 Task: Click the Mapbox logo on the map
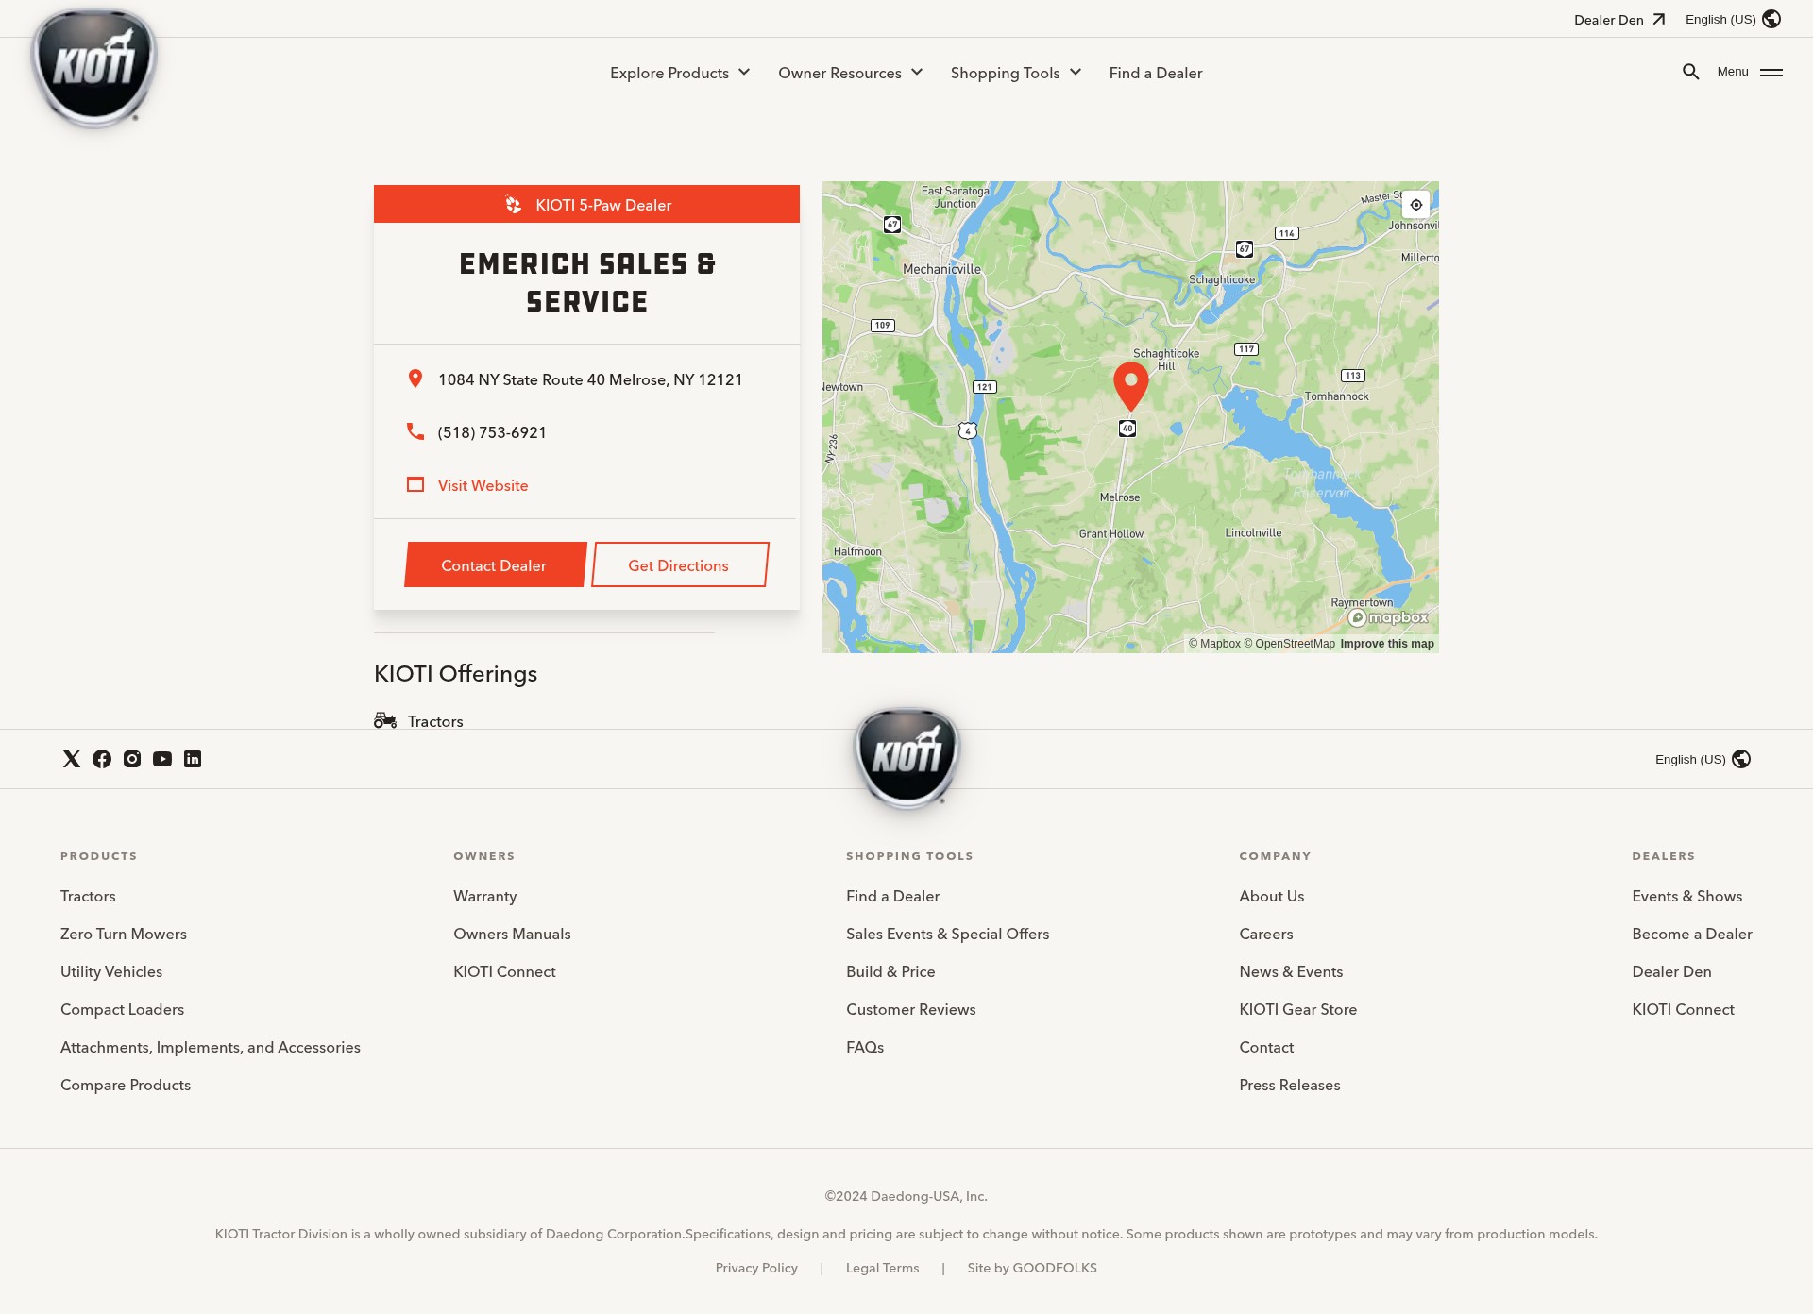[x=1388, y=617]
